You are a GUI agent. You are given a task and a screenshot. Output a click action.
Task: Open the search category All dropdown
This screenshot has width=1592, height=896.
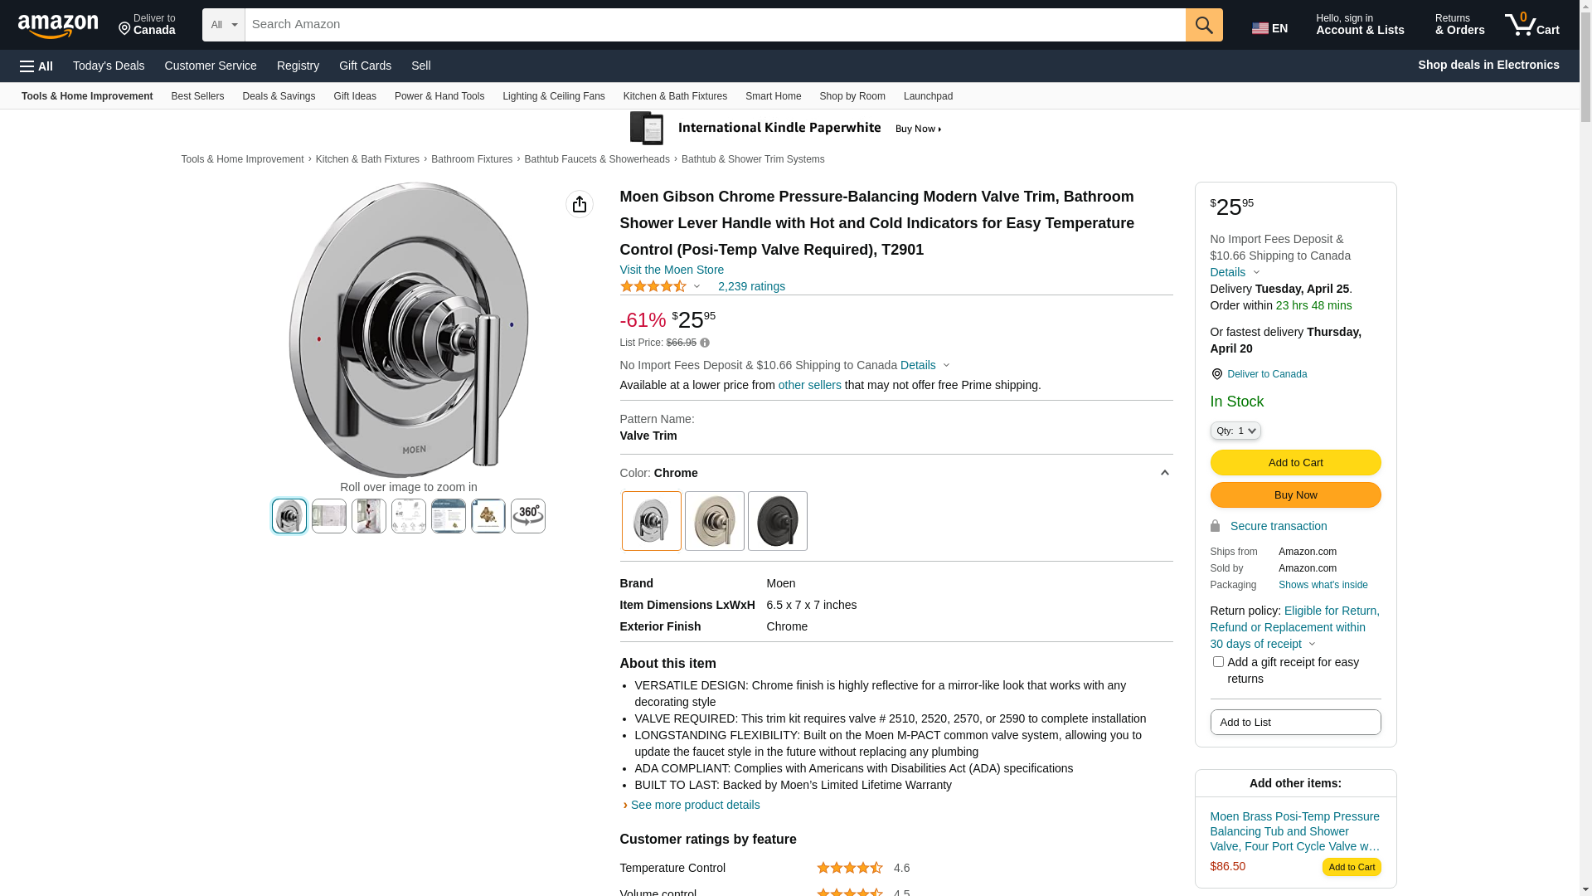point(224,25)
